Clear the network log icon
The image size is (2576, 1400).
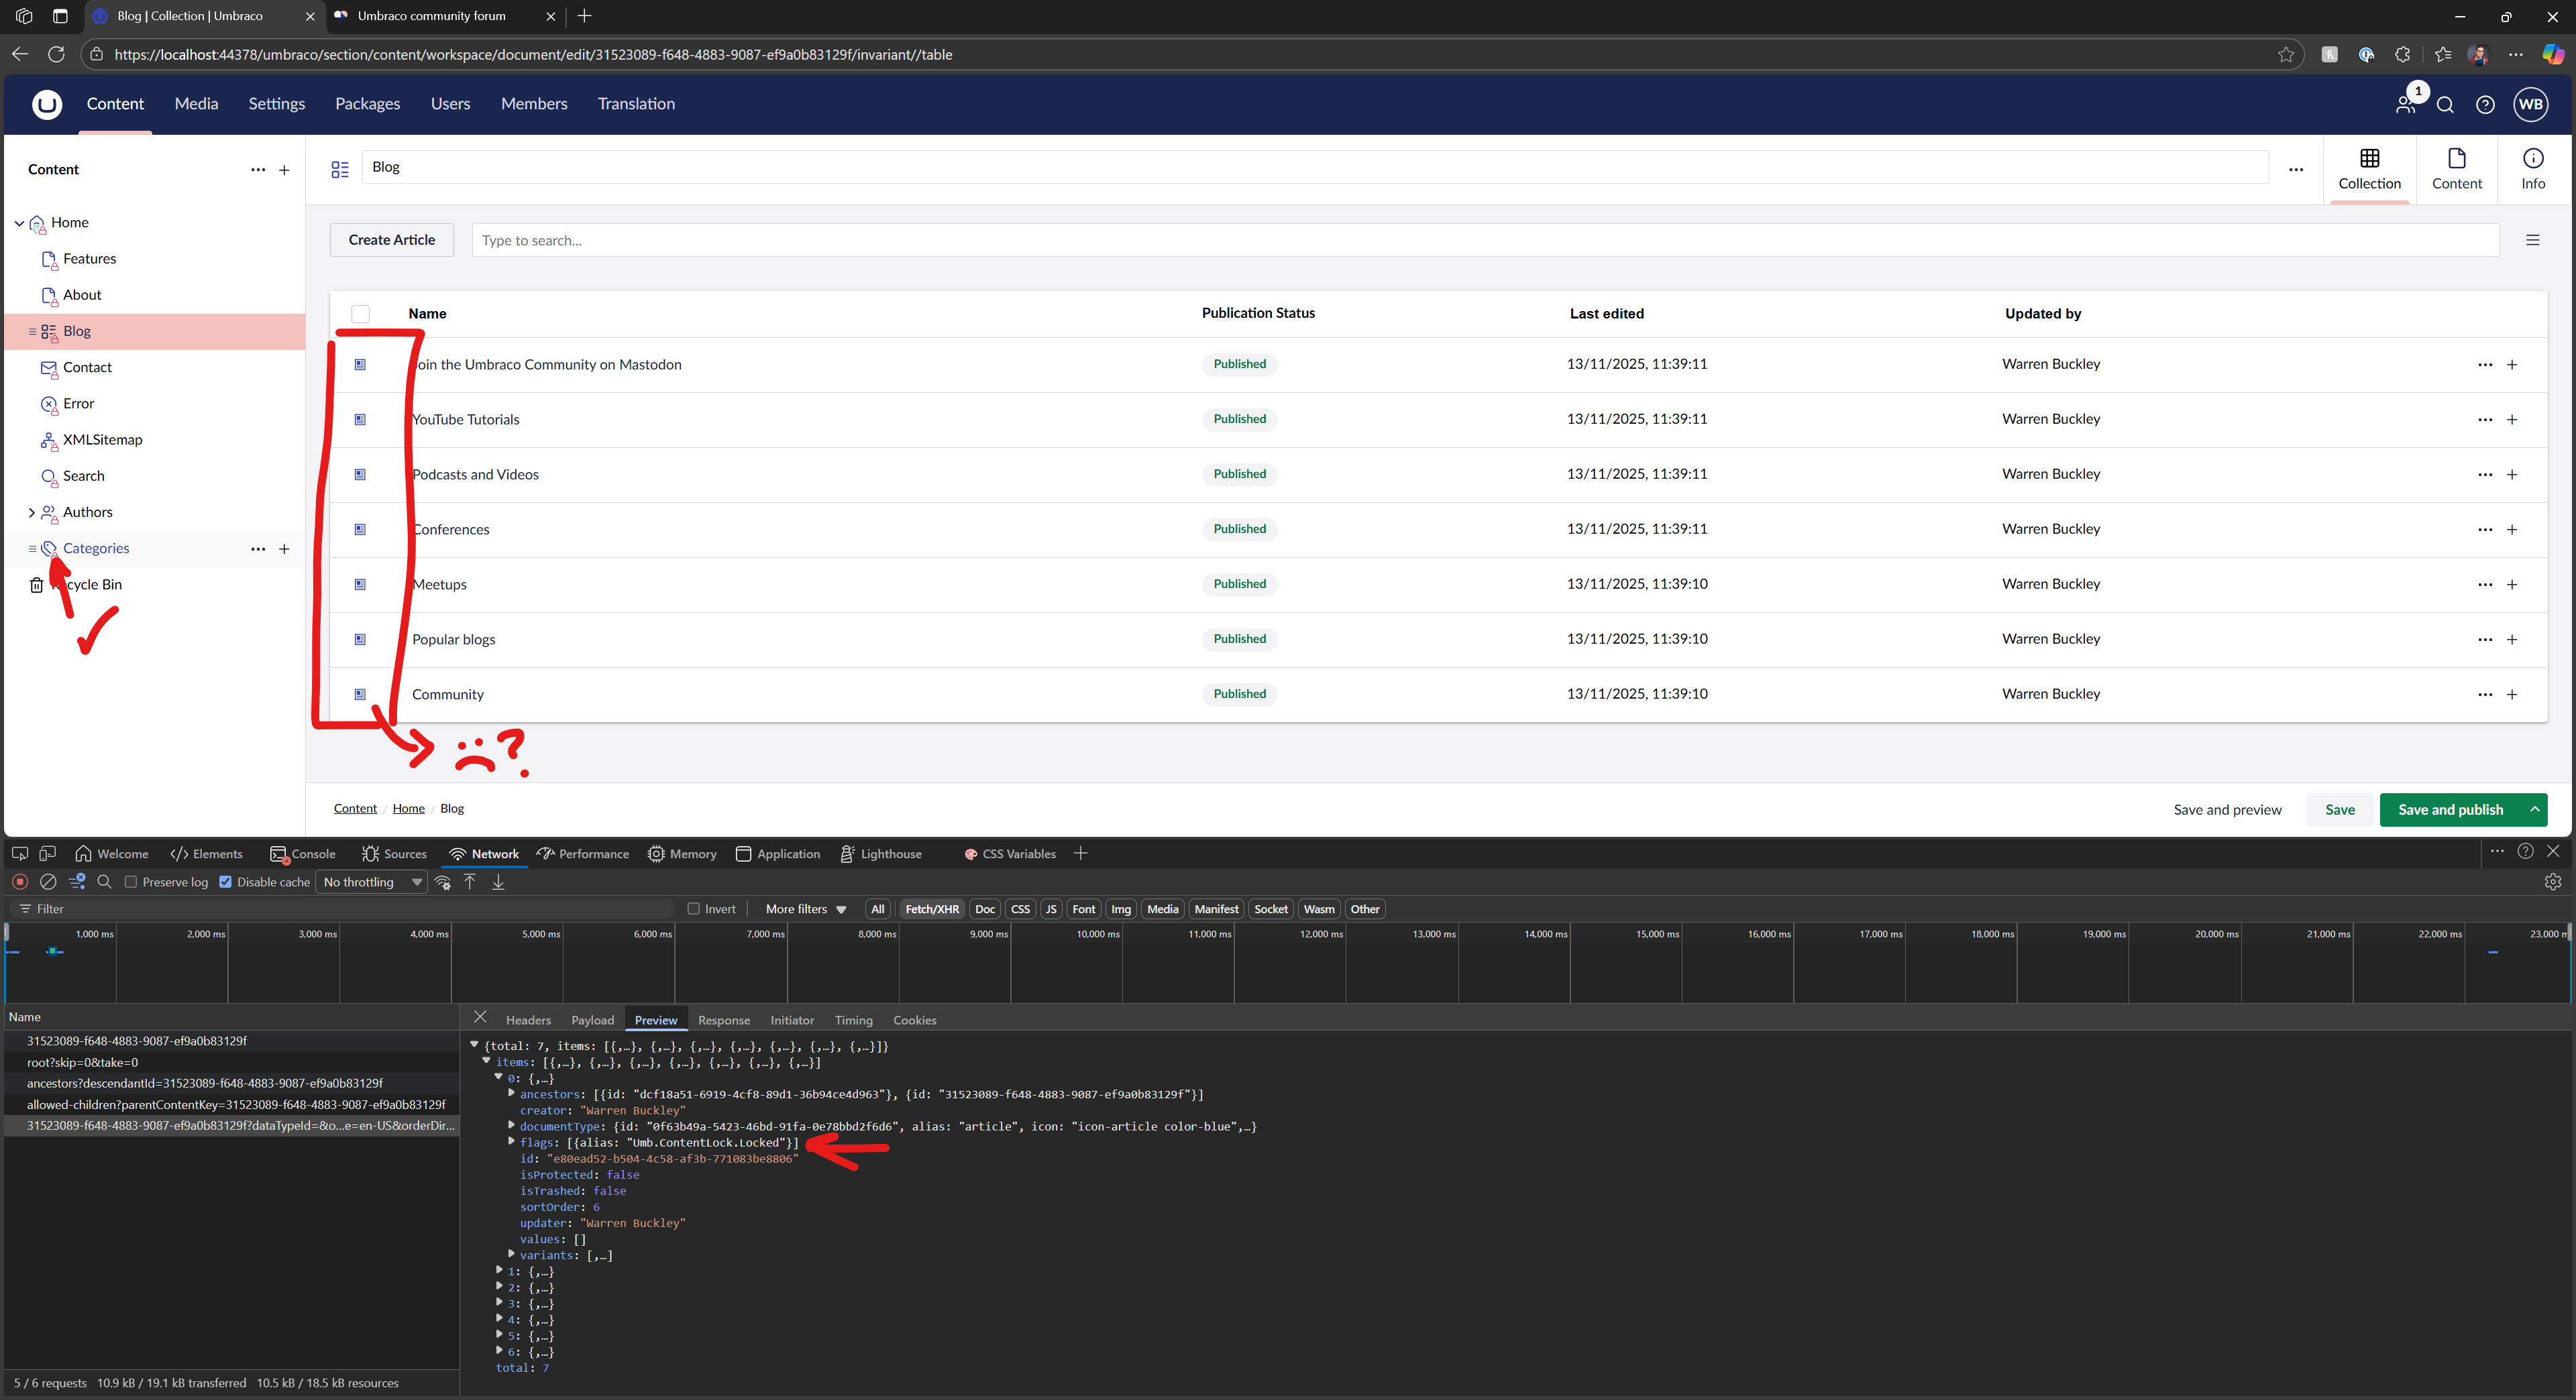coord(48,882)
